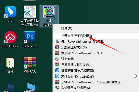Choose 压缩并通过邮件发送... entry
This screenshot has height=92, width=139.
tap(96, 65)
